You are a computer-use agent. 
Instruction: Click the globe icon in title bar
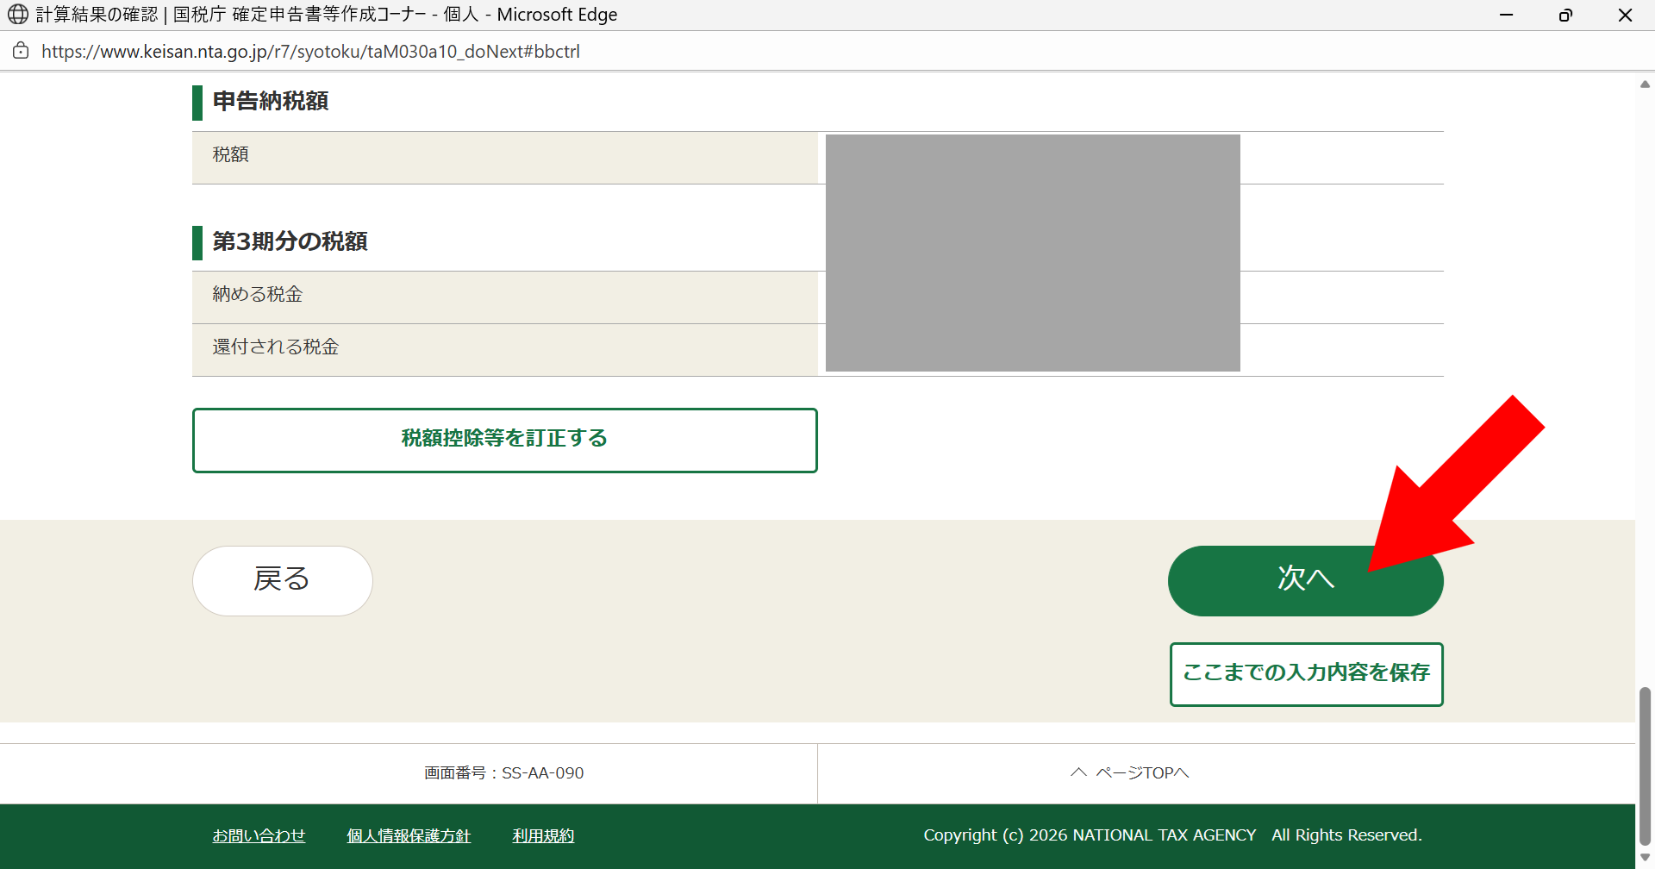[x=18, y=15]
